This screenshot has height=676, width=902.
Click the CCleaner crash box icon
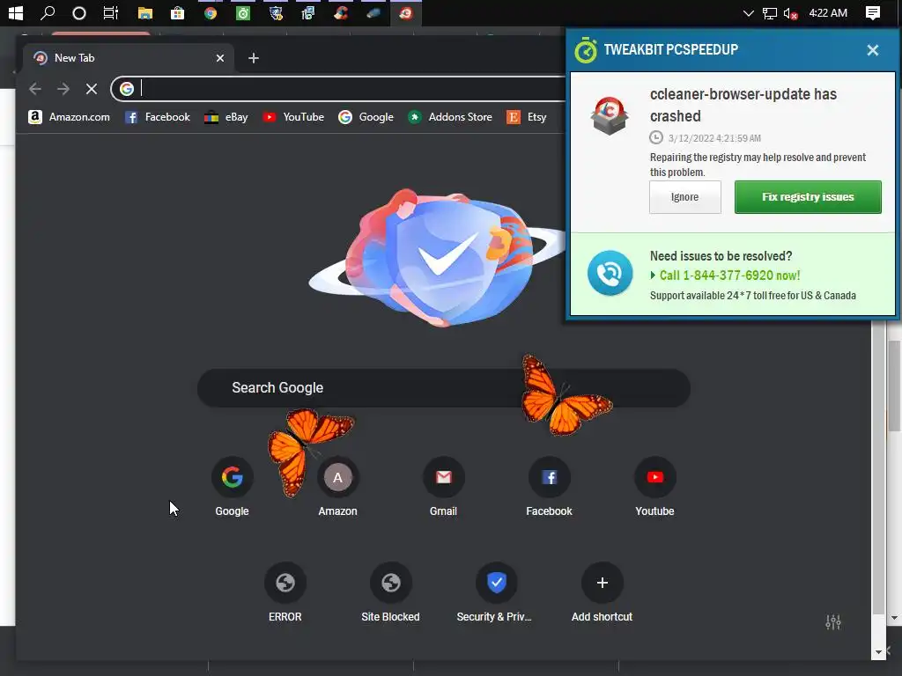coord(610,115)
